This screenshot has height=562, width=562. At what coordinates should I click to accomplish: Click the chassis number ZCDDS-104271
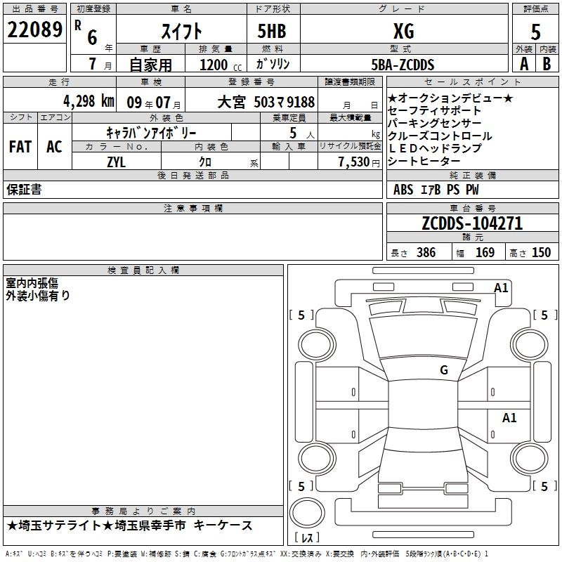click(x=472, y=223)
